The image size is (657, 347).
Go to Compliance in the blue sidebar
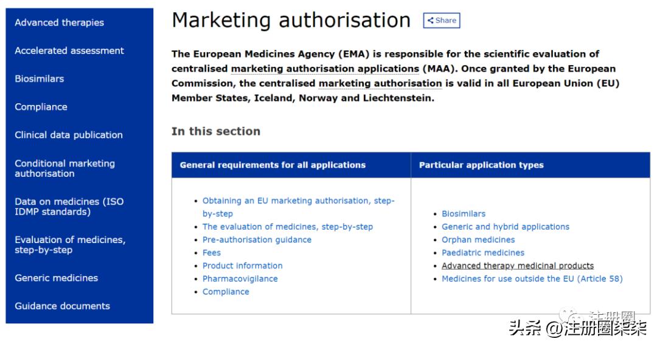(41, 107)
